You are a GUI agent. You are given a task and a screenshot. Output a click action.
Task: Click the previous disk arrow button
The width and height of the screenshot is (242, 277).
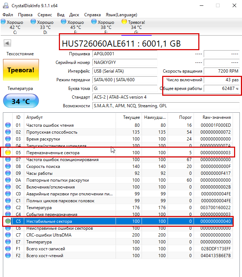[7, 43]
